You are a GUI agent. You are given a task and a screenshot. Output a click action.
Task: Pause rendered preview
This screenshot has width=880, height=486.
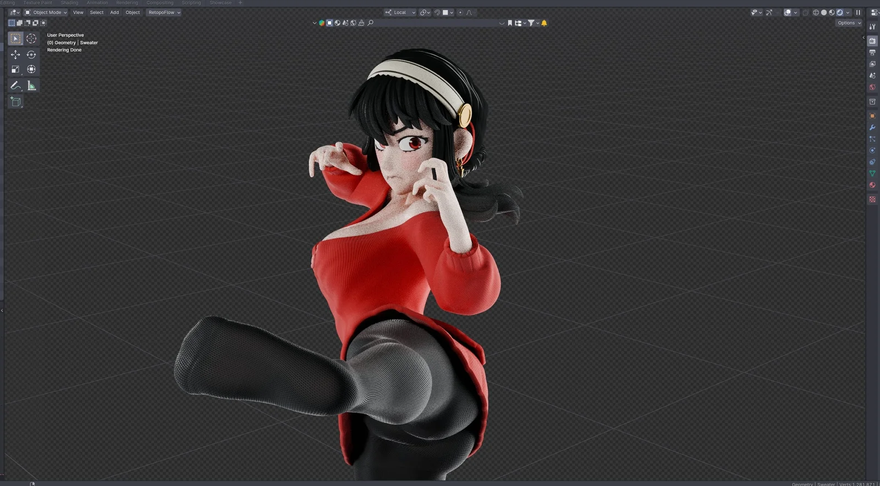[858, 12]
